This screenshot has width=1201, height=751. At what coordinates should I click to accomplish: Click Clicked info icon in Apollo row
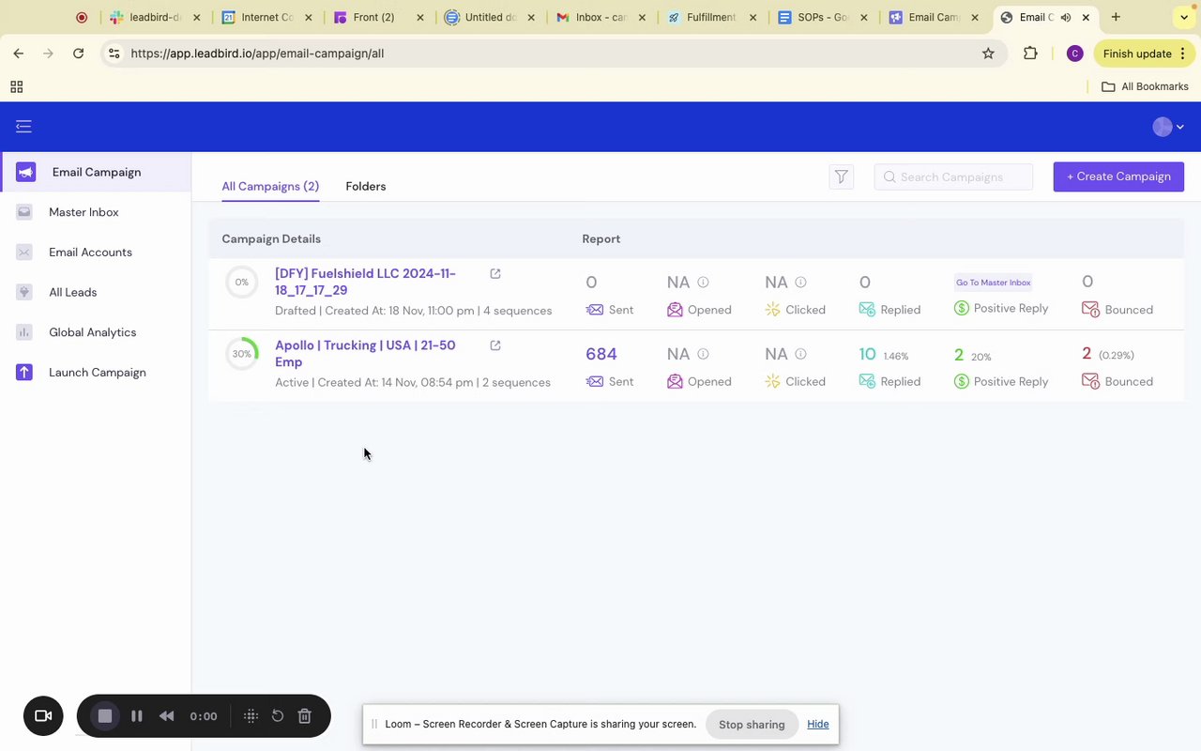point(800,354)
